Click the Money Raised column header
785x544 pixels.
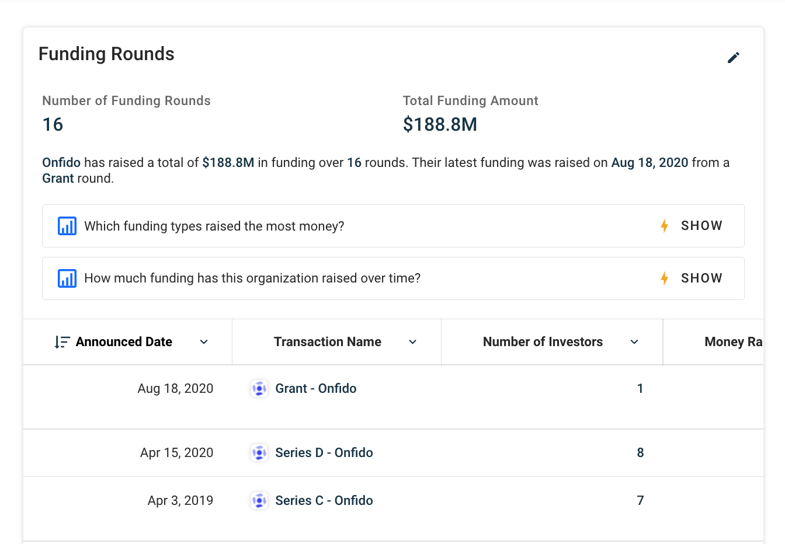(x=734, y=342)
